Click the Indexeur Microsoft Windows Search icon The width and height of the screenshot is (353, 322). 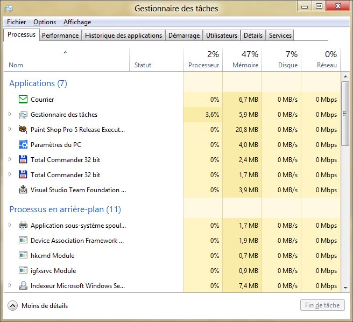click(x=23, y=286)
